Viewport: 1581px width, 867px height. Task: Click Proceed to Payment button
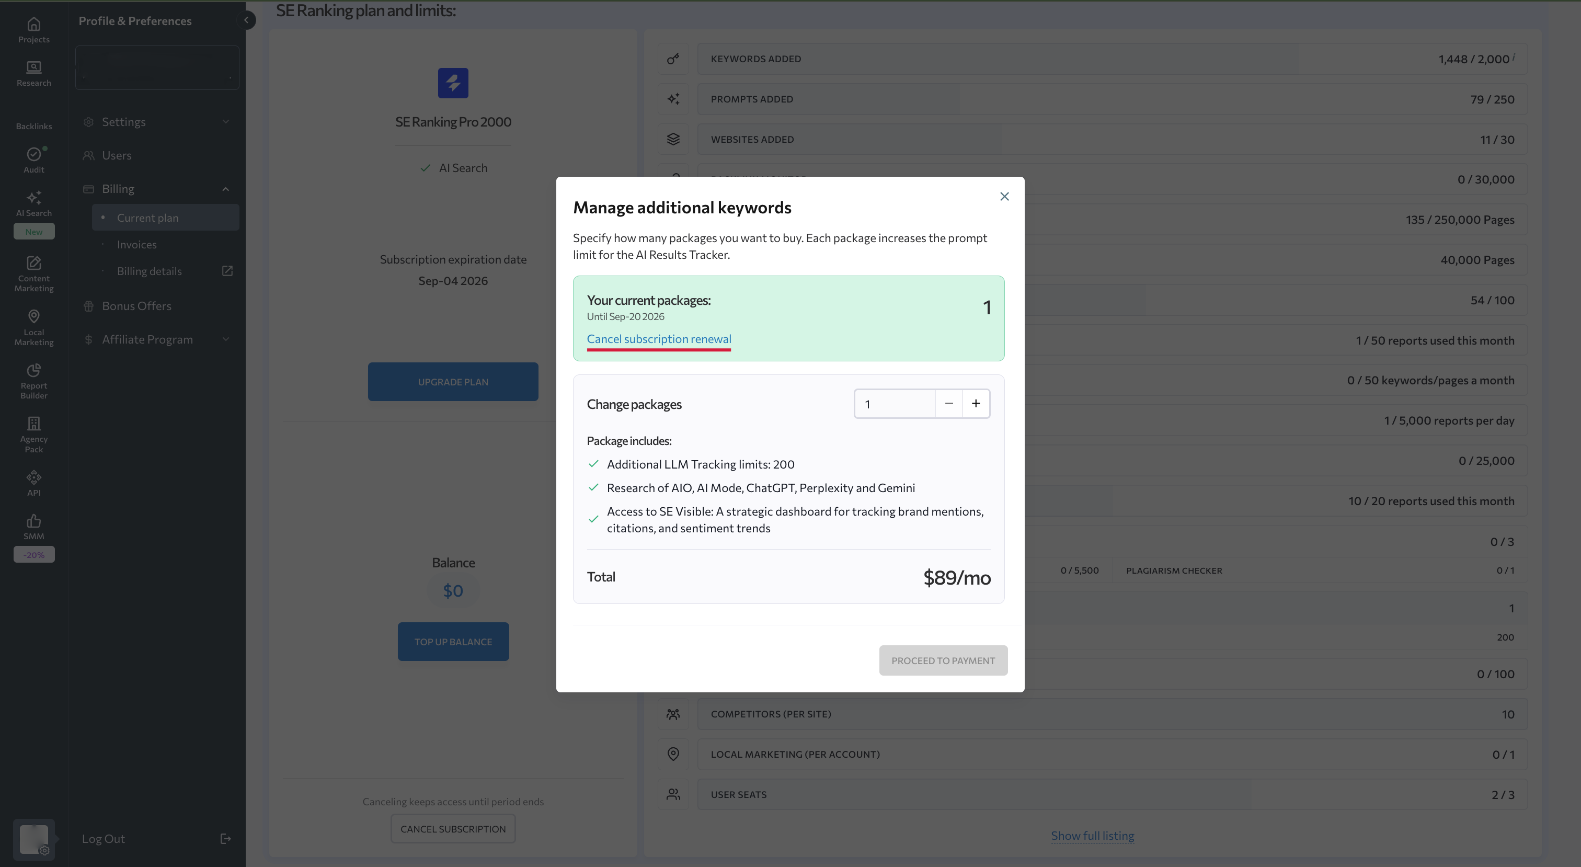click(x=943, y=660)
